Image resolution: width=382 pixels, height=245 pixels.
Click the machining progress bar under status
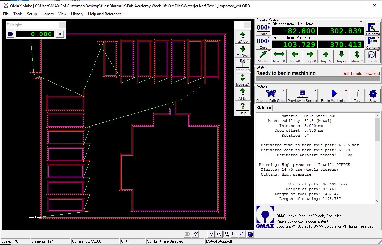tap(318, 79)
